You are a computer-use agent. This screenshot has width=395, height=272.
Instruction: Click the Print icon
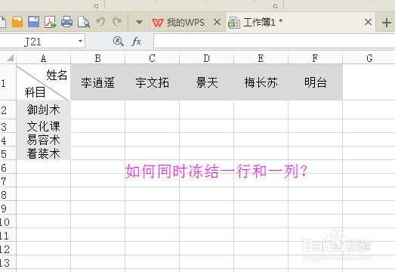tap(66, 22)
